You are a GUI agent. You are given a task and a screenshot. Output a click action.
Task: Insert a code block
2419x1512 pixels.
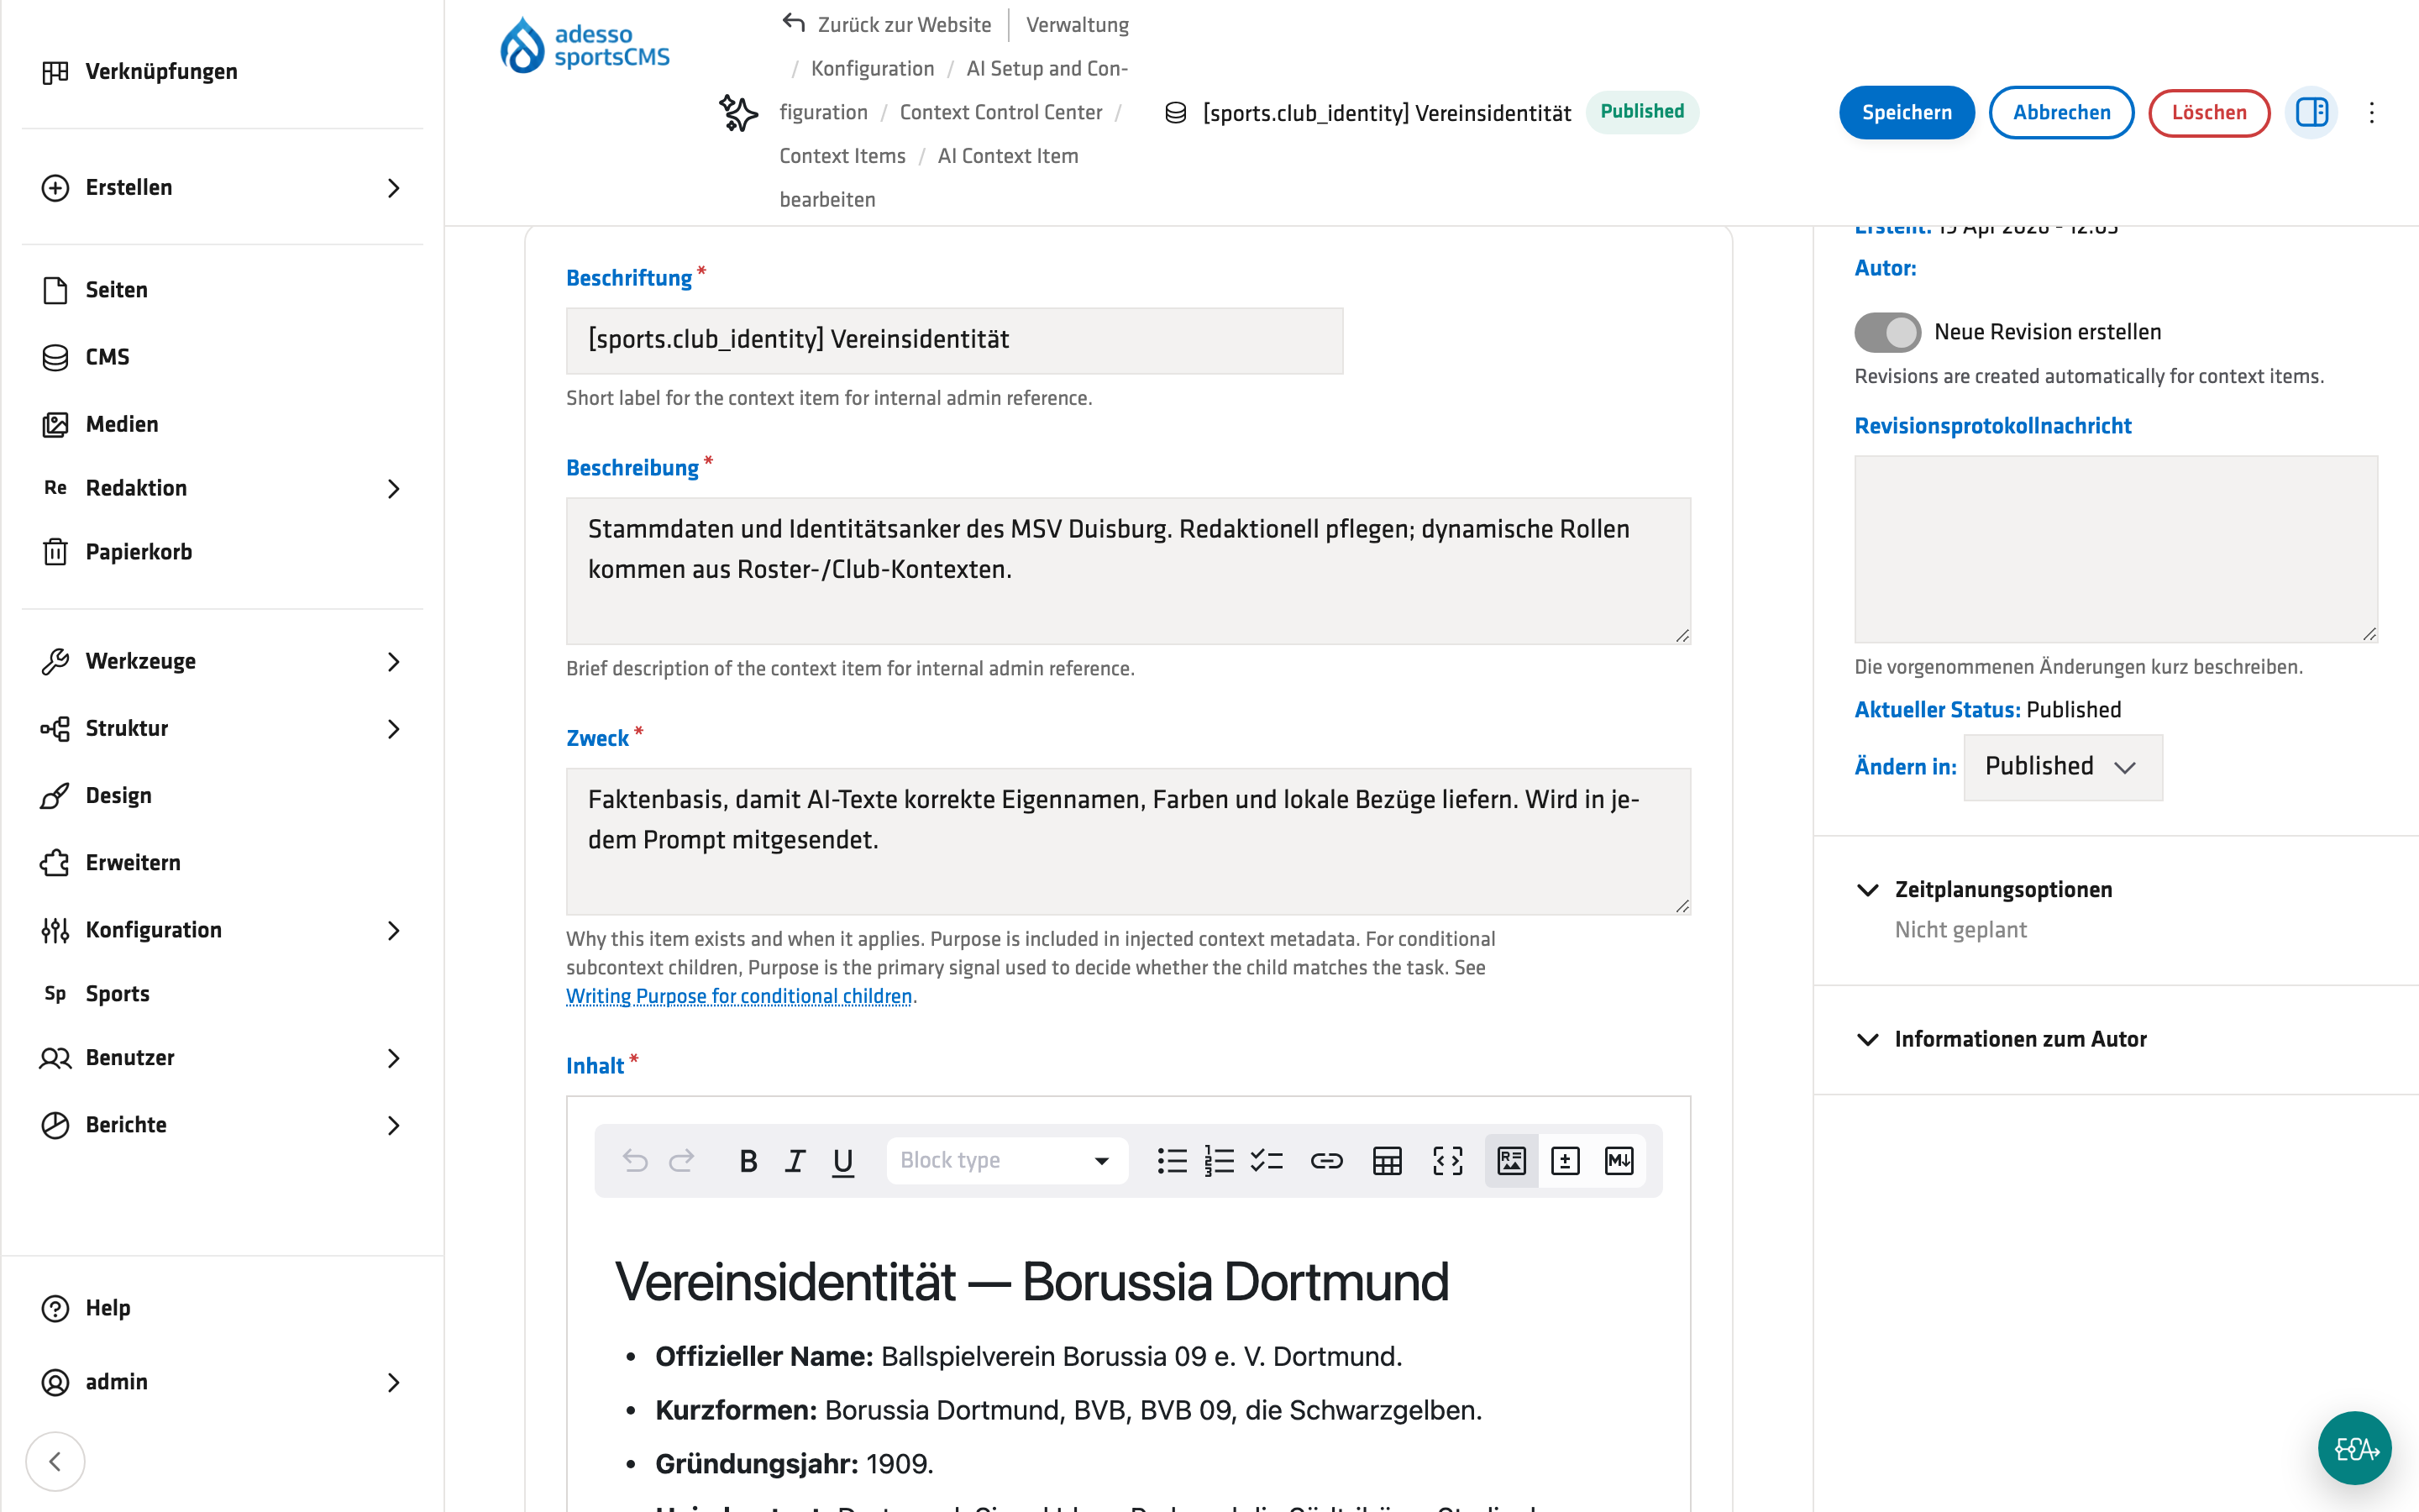coord(1447,1161)
